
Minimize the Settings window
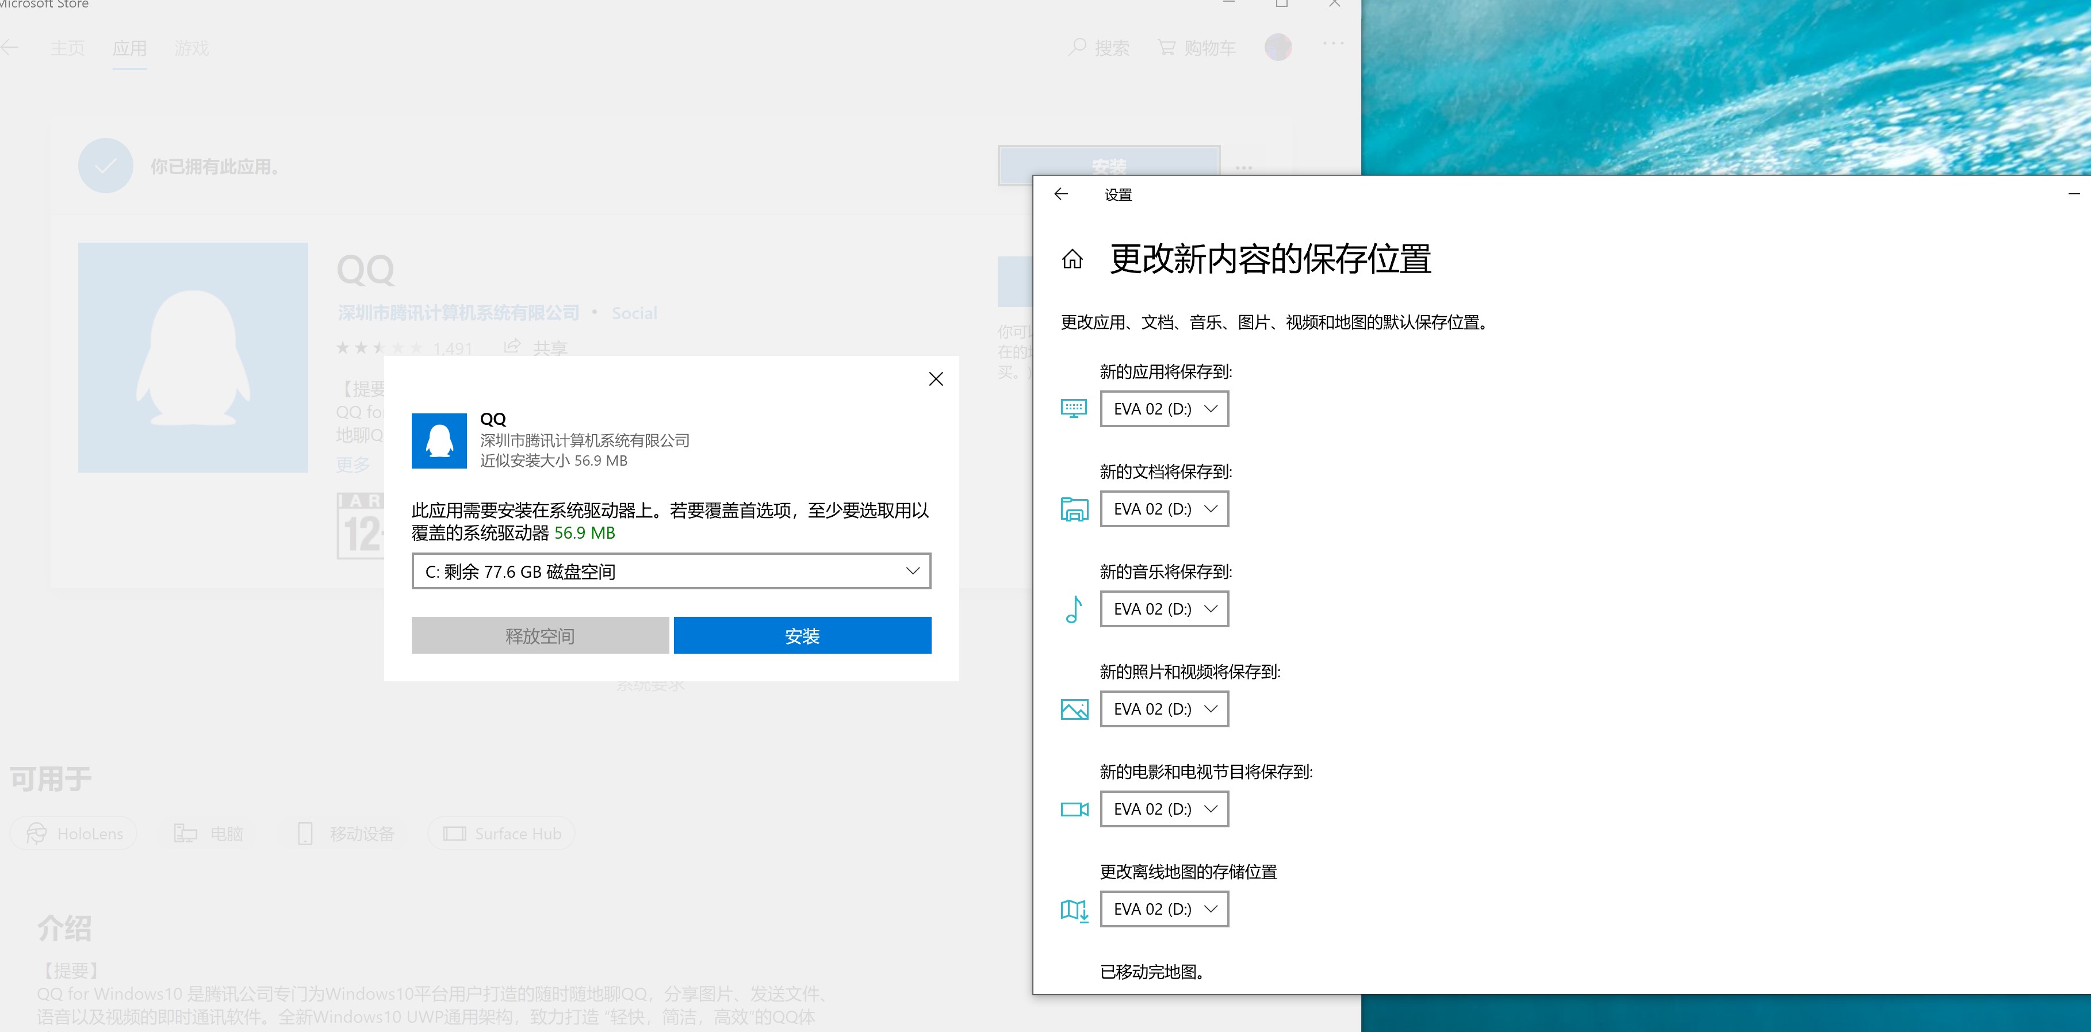2073,194
